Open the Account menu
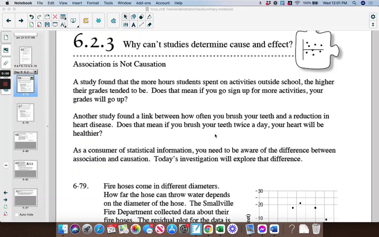The width and height of the screenshot is (379, 237). pos(163,3)
